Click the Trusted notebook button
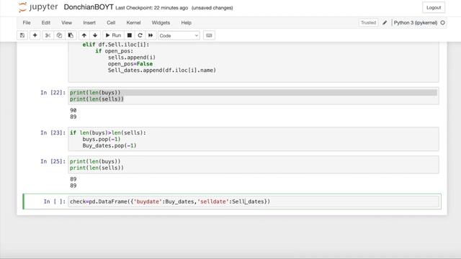The width and height of the screenshot is (461, 259). point(368,22)
